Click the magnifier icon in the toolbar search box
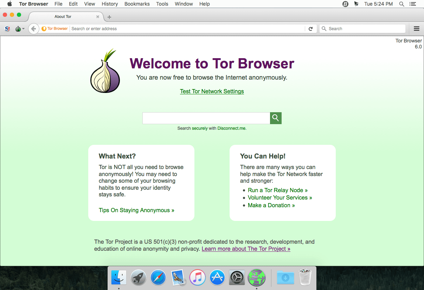This screenshot has width=424, height=290. click(x=324, y=29)
